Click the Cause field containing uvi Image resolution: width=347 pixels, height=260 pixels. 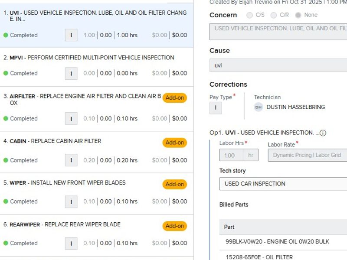(278, 65)
